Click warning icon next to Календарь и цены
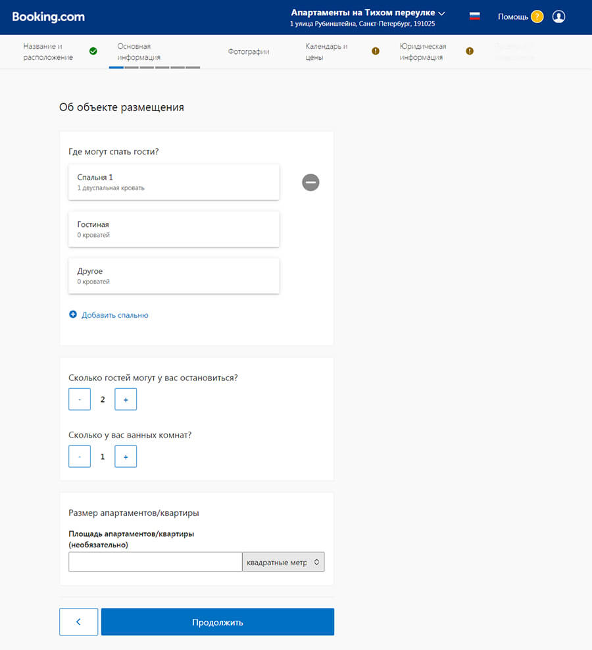The width and height of the screenshot is (592, 650). click(376, 51)
